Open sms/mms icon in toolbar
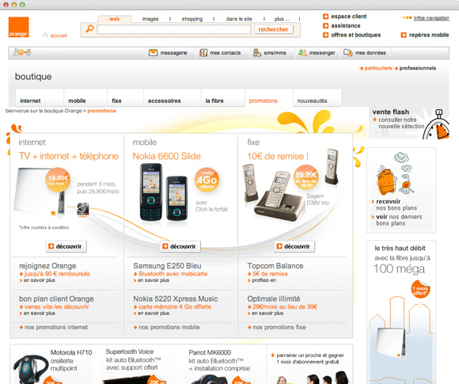This screenshot has width=459, height=384. (257, 53)
